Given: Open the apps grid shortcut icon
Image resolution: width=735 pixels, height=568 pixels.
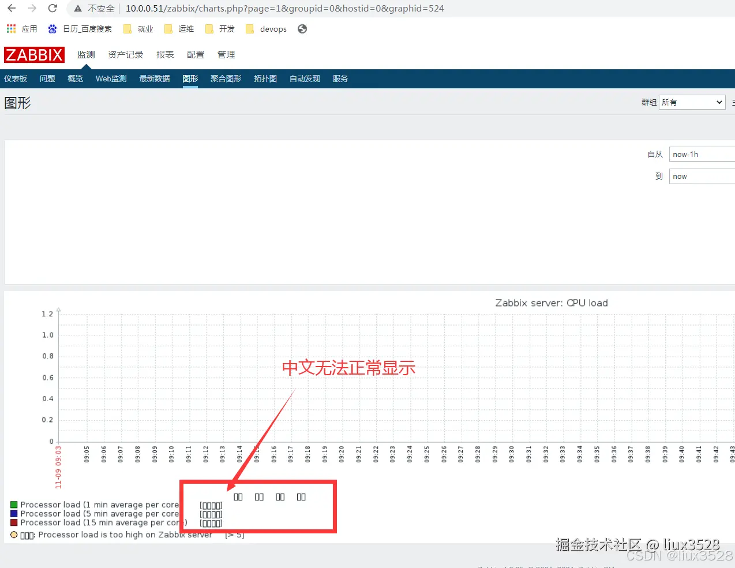Looking at the screenshot, I should (x=11, y=29).
